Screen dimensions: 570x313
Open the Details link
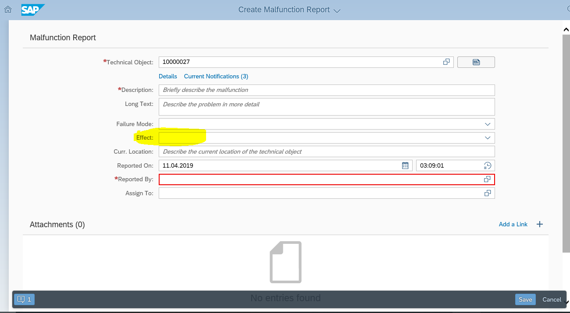point(168,76)
